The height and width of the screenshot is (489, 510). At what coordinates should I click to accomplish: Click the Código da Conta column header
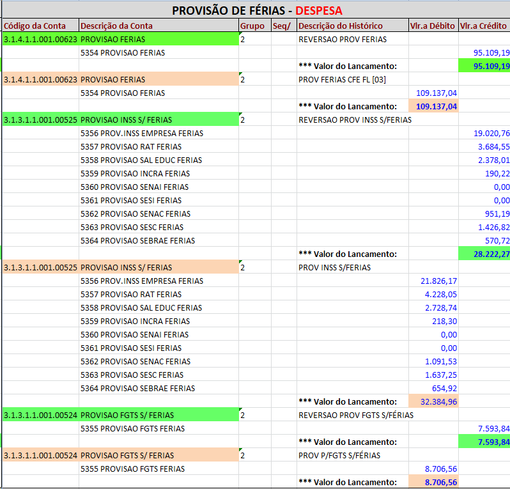pos(40,26)
